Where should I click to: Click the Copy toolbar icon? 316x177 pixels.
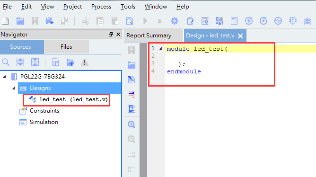100,21
